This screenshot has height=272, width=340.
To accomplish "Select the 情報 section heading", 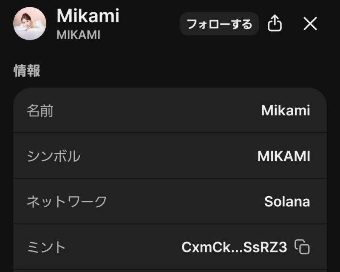I will [x=27, y=71].
